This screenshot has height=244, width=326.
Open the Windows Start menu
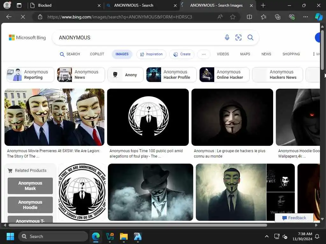pyautogui.click(x=10, y=236)
